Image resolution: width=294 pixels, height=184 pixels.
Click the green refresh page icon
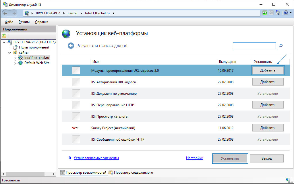(x=264, y=13)
